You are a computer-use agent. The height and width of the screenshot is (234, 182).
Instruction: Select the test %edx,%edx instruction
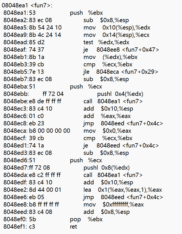(x=106, y=42)
